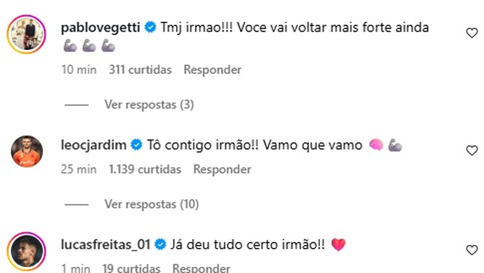View the 1.139 curtidas likes list
484x273 pixels.
[x=145, y=170]
